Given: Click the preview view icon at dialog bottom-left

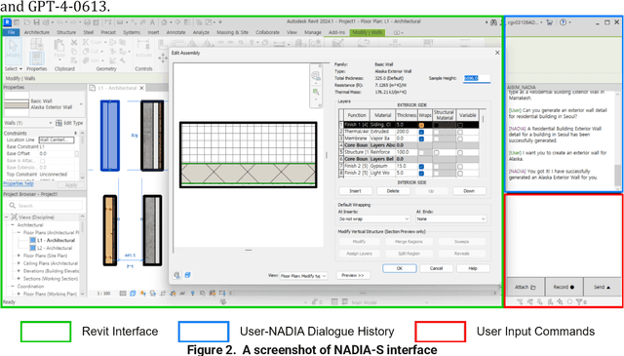Looking at the screenshot, I should 177,275.
